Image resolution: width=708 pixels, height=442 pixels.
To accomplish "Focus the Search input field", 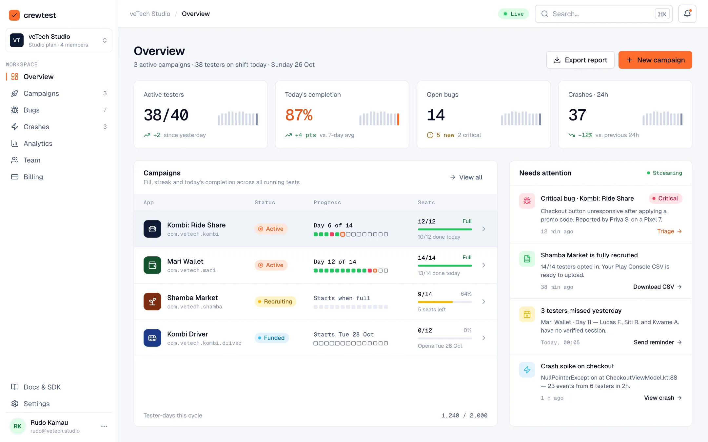I will [604, 14].
